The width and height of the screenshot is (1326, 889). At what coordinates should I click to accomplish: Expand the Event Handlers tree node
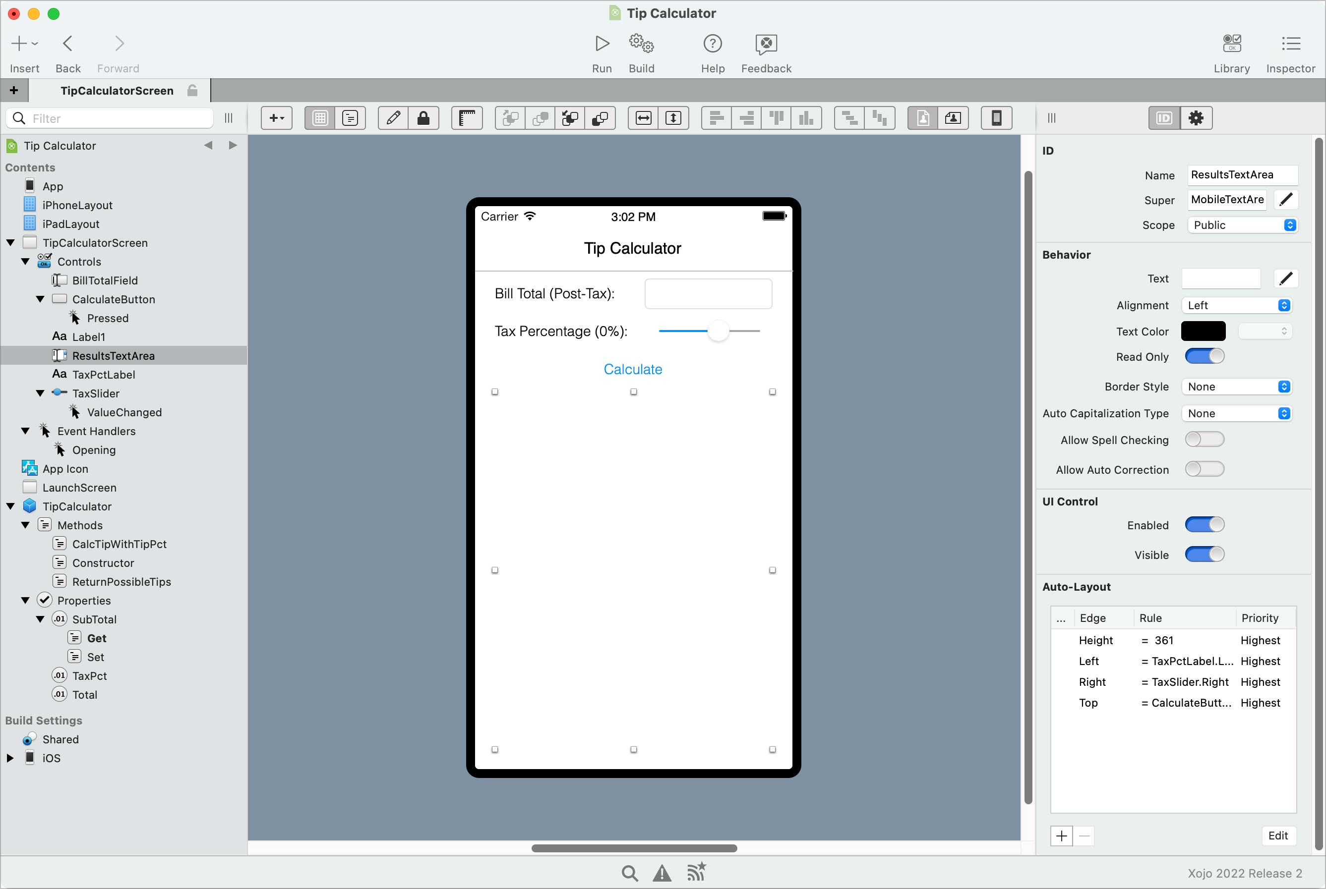click(26, 431)
